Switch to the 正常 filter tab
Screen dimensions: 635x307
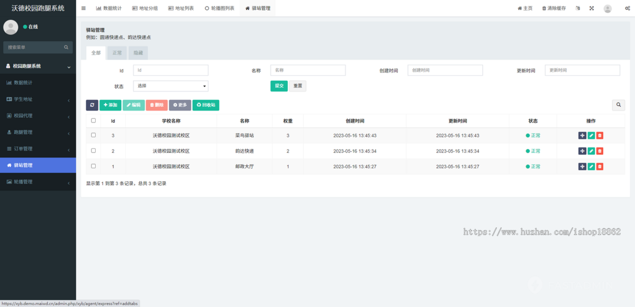[117, 53]
